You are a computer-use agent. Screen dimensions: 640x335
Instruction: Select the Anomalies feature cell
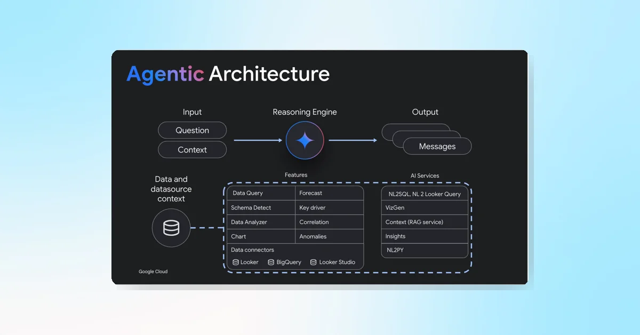[330, 236]
